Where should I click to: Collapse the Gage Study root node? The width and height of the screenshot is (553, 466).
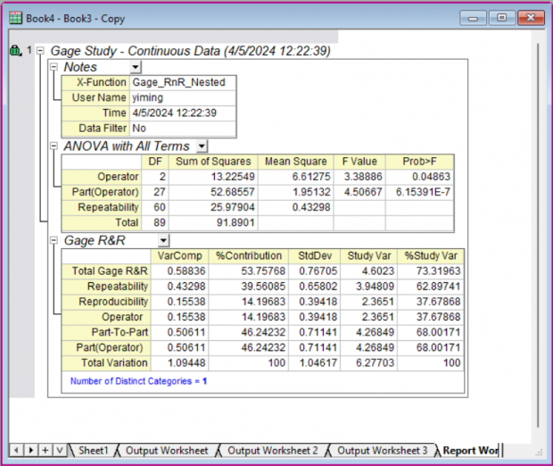pos(40,51)
